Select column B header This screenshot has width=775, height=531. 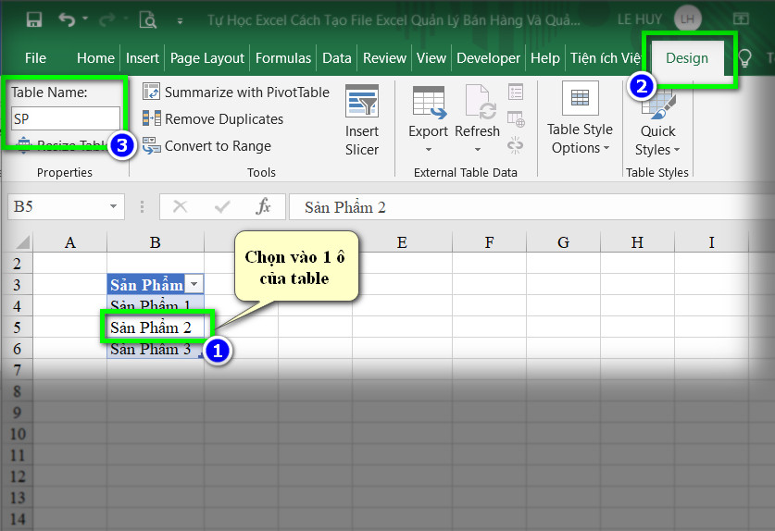click(x=156, y=242)
